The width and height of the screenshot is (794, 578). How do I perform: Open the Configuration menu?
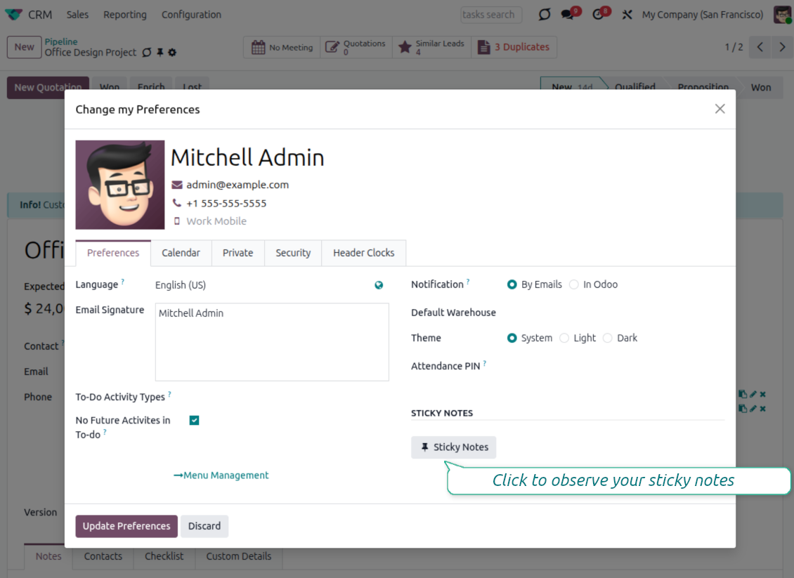click(191, 15)
